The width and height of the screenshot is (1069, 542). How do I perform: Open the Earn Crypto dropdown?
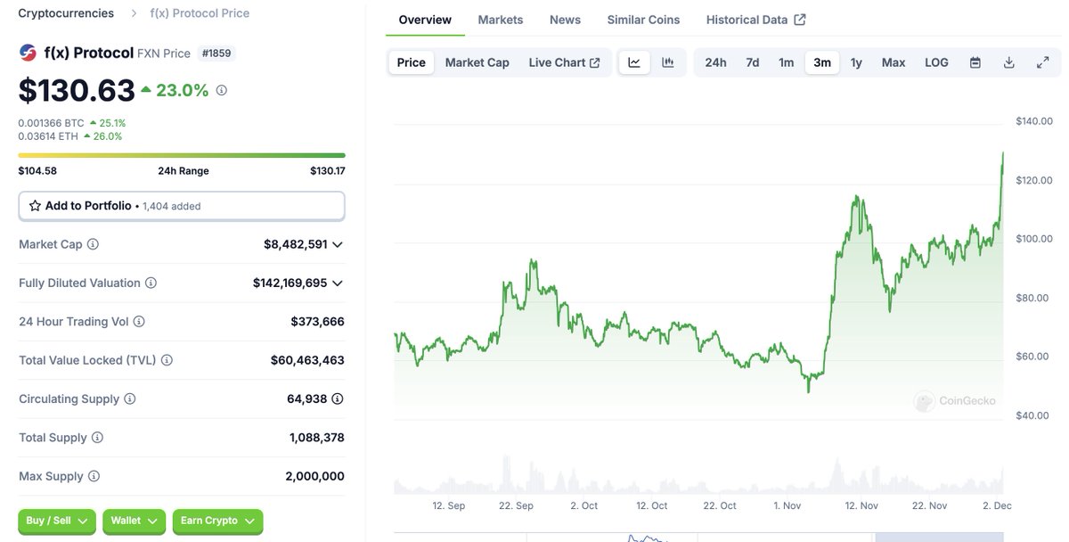point(217,521)
